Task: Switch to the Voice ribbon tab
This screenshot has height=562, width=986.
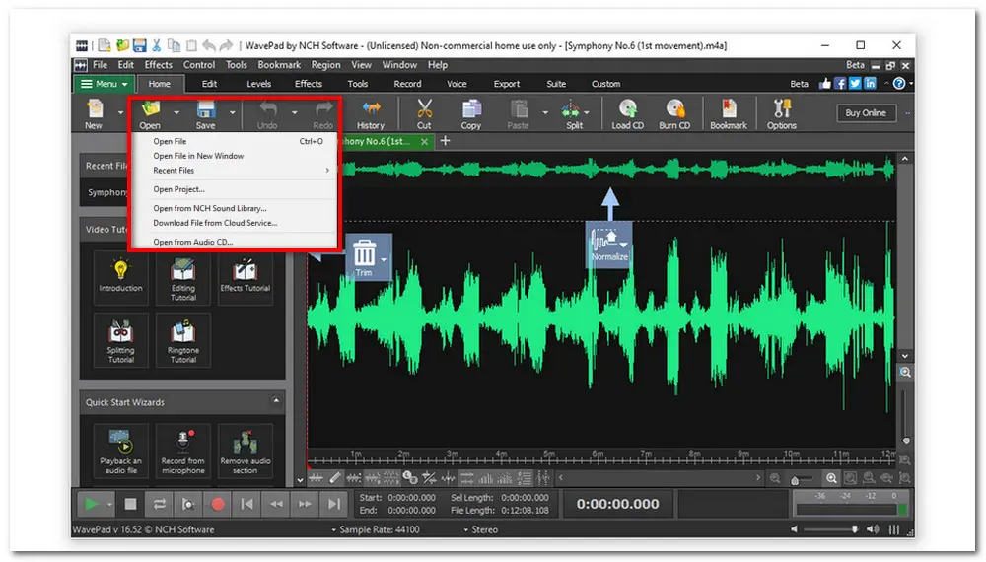Action: [457, 84]
